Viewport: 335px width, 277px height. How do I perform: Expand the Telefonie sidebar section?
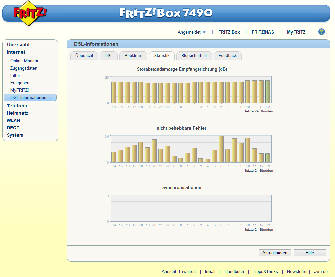18,106
